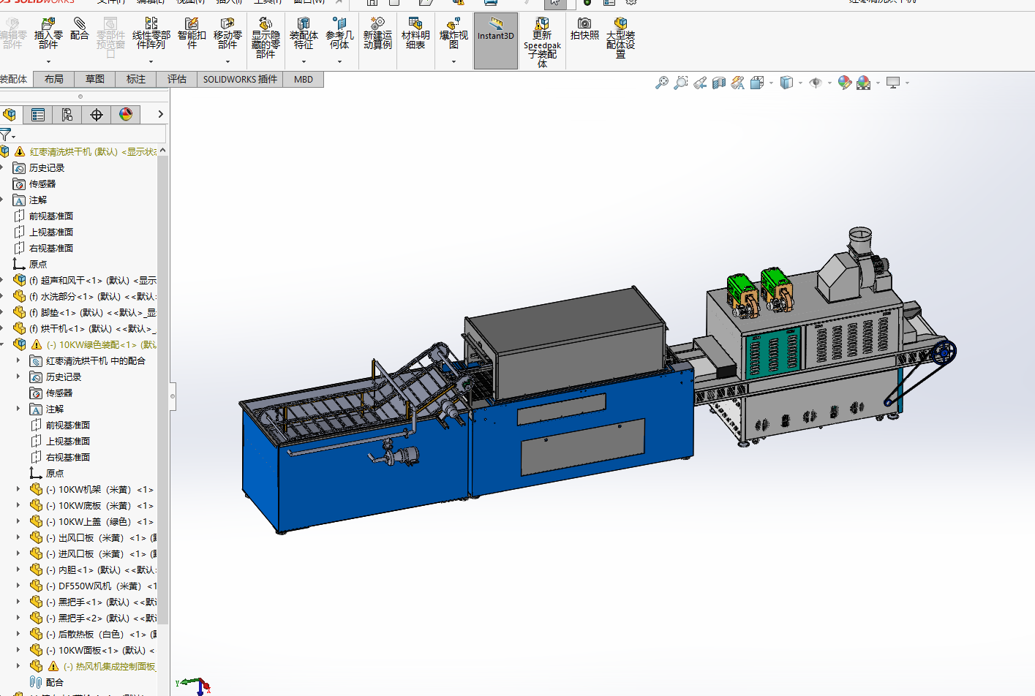
Task: Expand the 10KW机架 (米黄) tree node
Action: pos(18,489)
